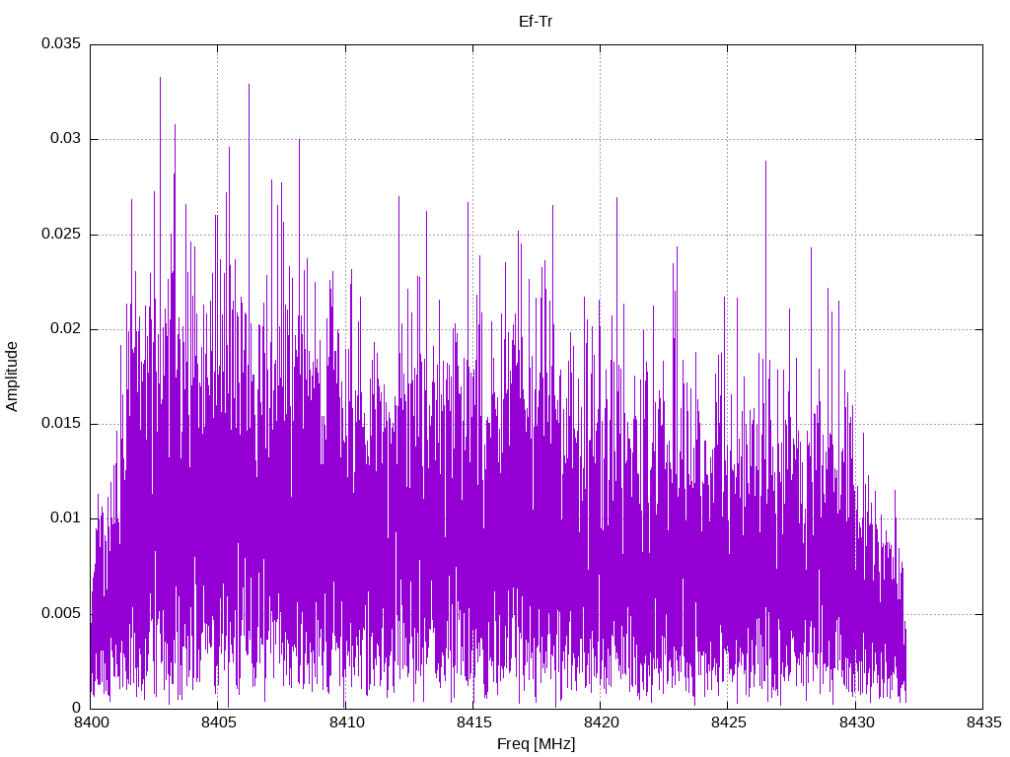Click the x-axis tick label 8430
1010x757 pixels.
coord(856,723)
